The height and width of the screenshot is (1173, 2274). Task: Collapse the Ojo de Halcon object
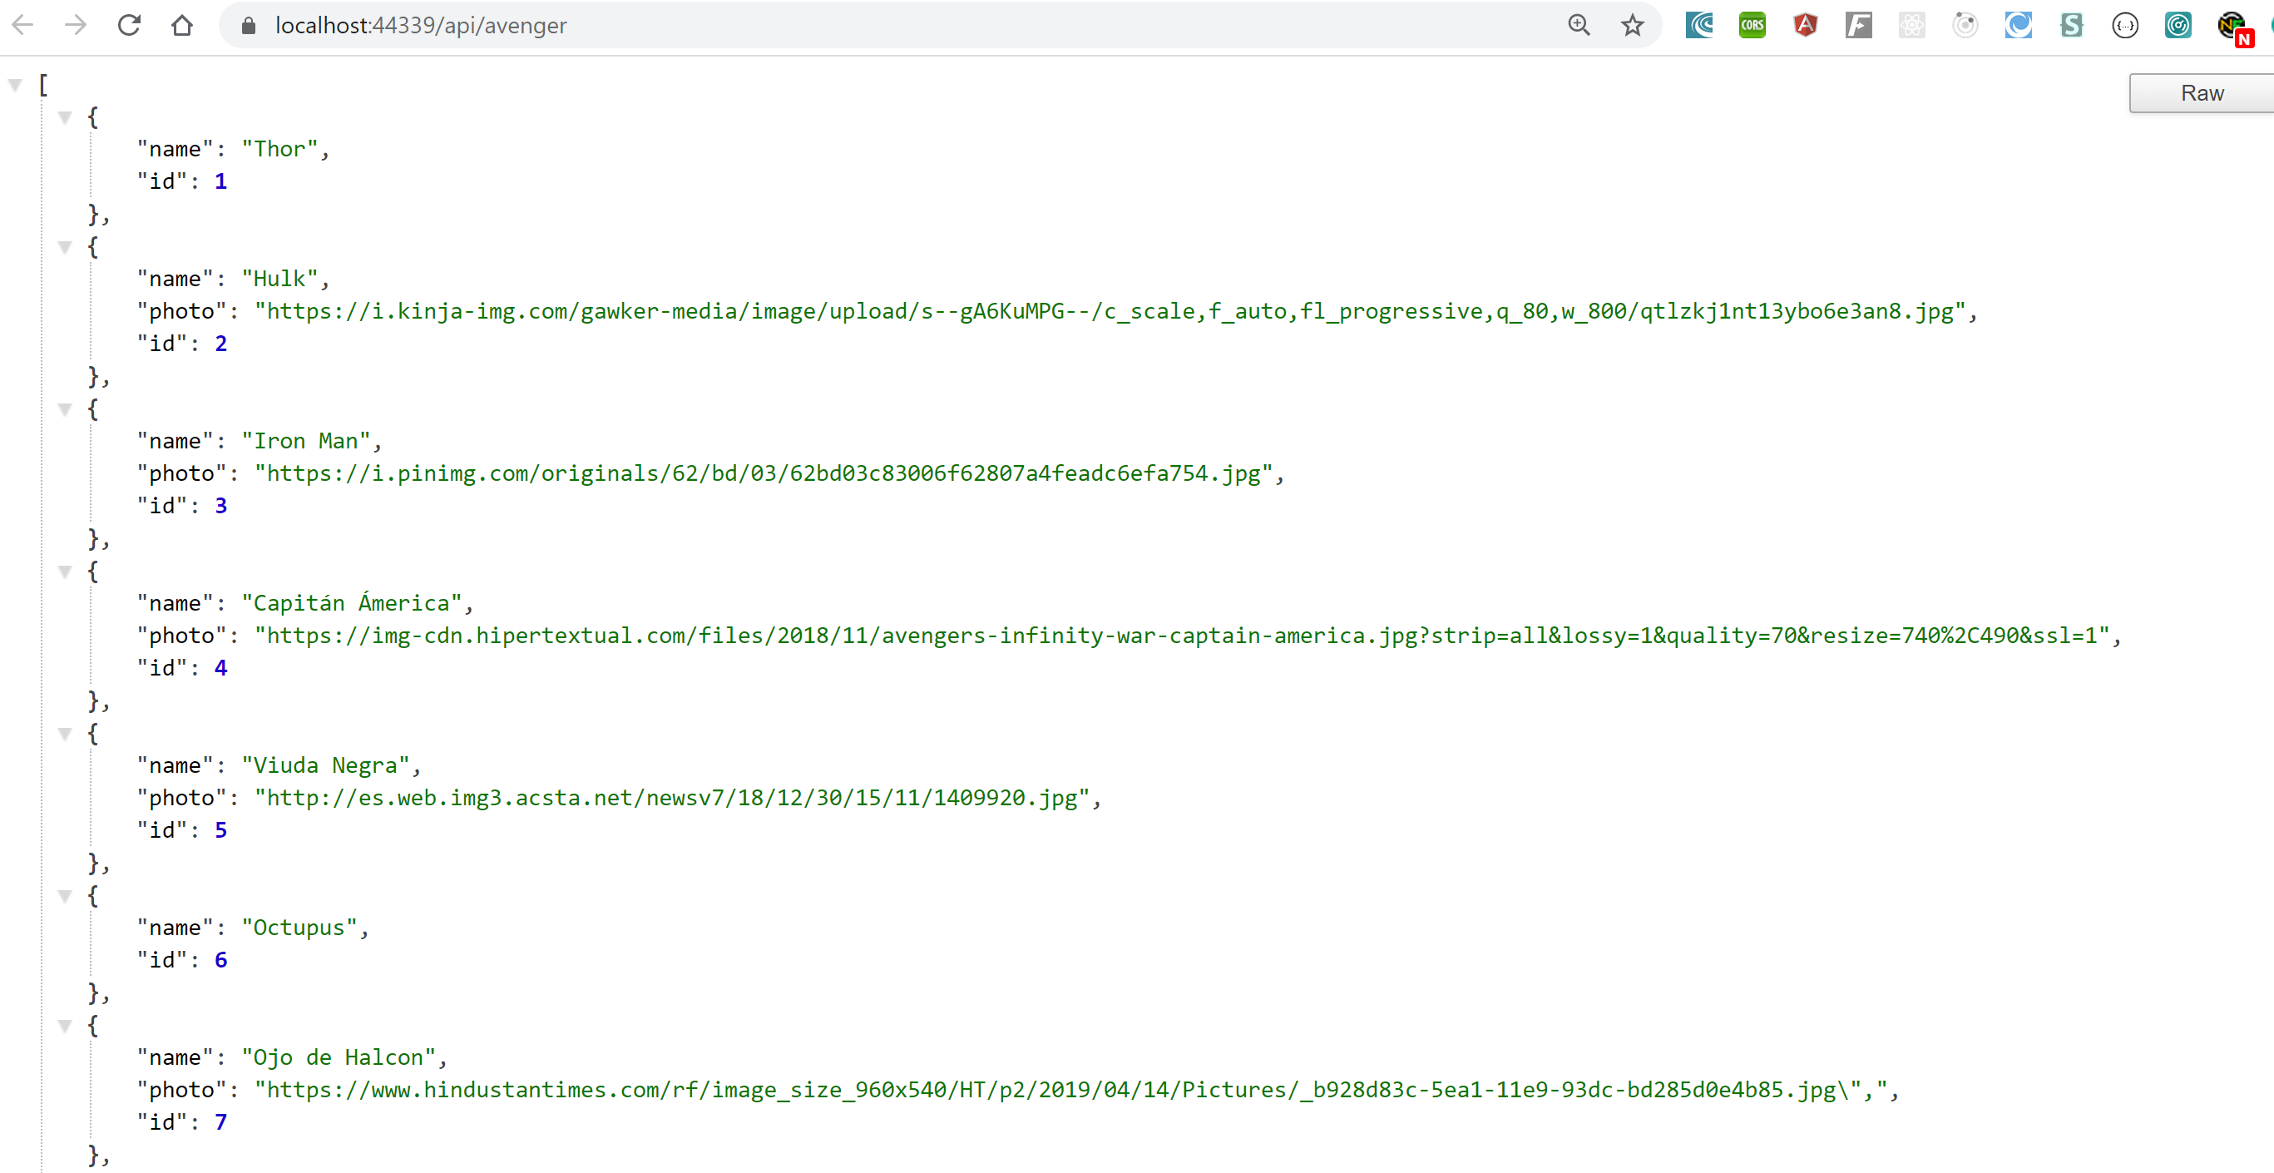(64, 1026)
